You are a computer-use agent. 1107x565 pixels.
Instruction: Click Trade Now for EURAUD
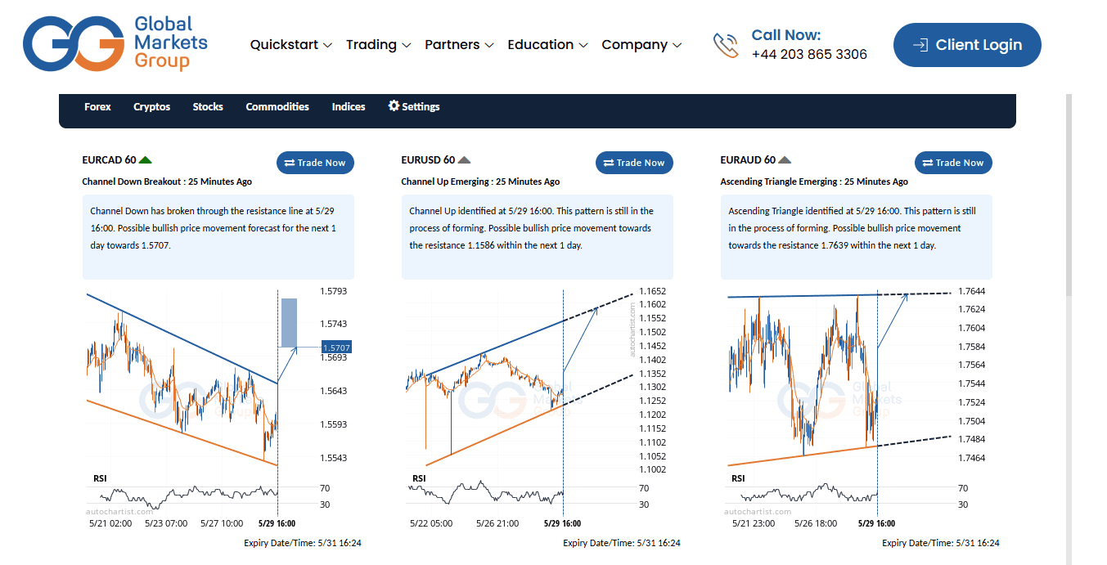tap(953, 163)
